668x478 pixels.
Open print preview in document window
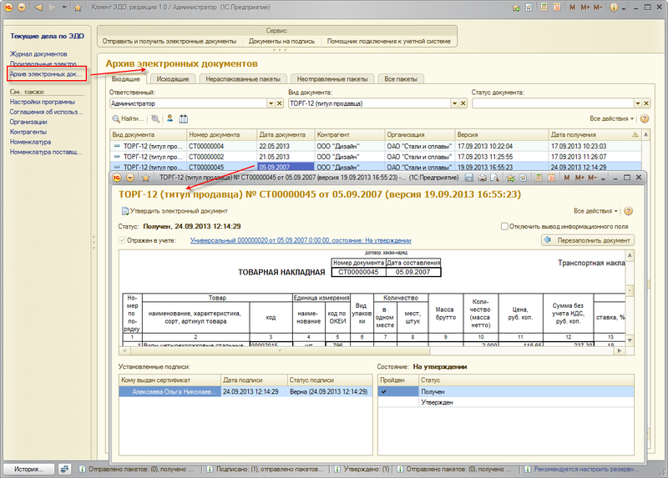click(x=493, y=179)
